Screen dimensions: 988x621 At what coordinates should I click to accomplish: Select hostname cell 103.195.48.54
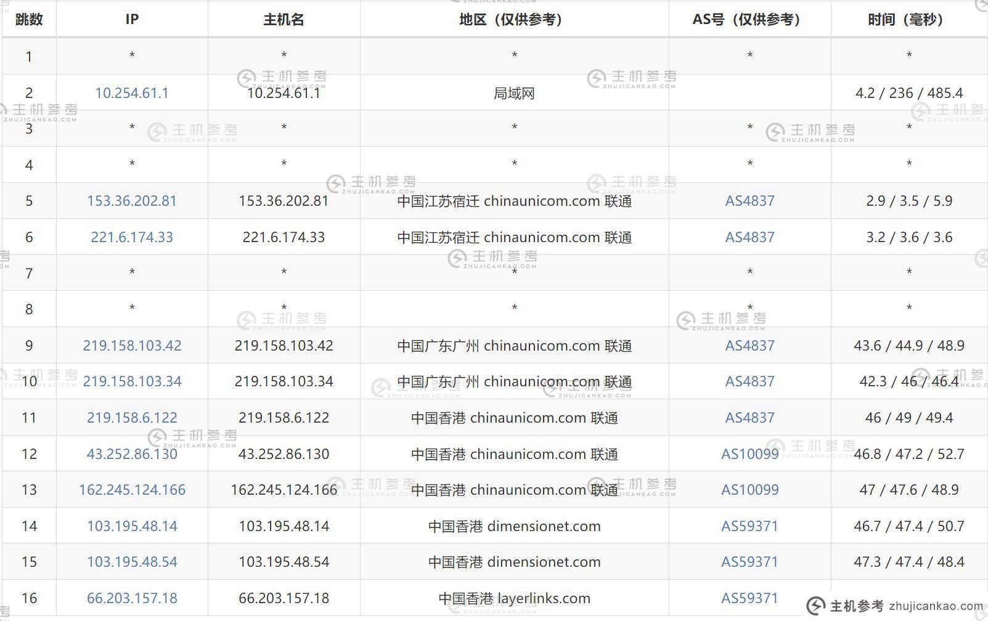[x=284, y=562]
